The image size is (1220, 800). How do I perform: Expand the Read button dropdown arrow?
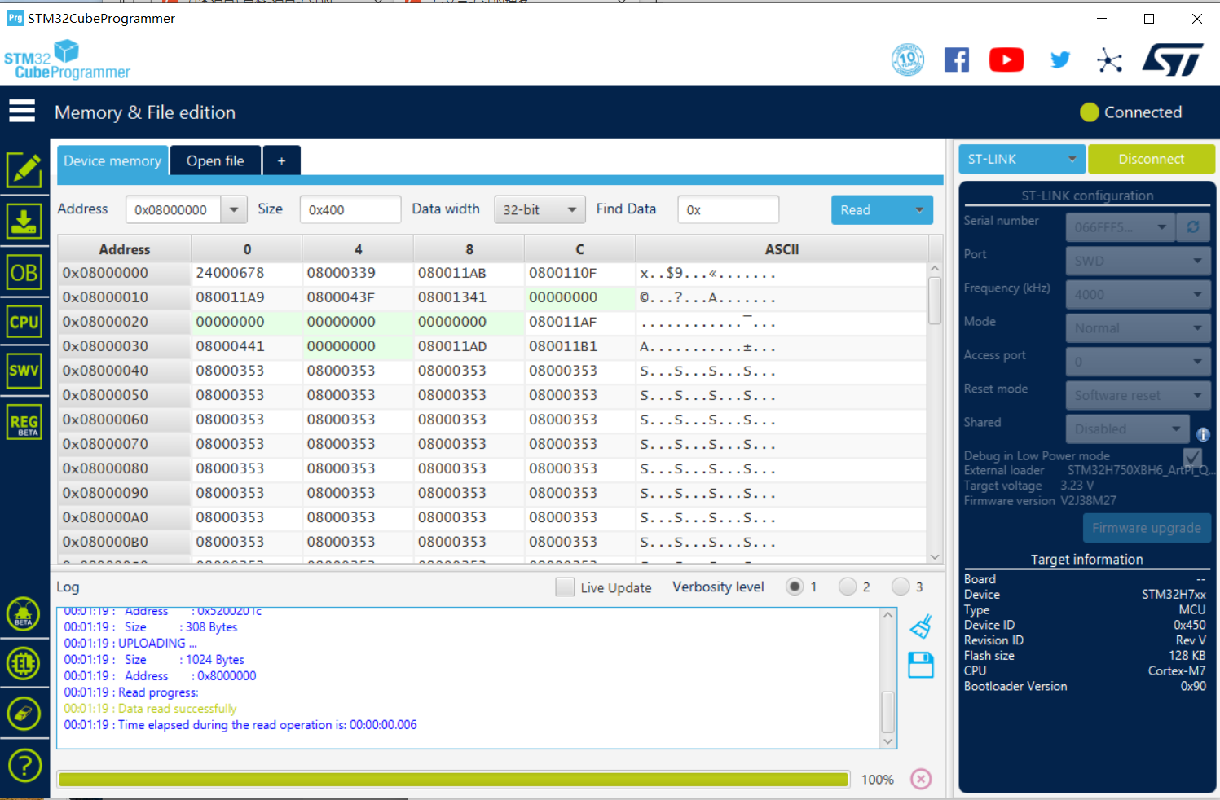coord(919,209)
